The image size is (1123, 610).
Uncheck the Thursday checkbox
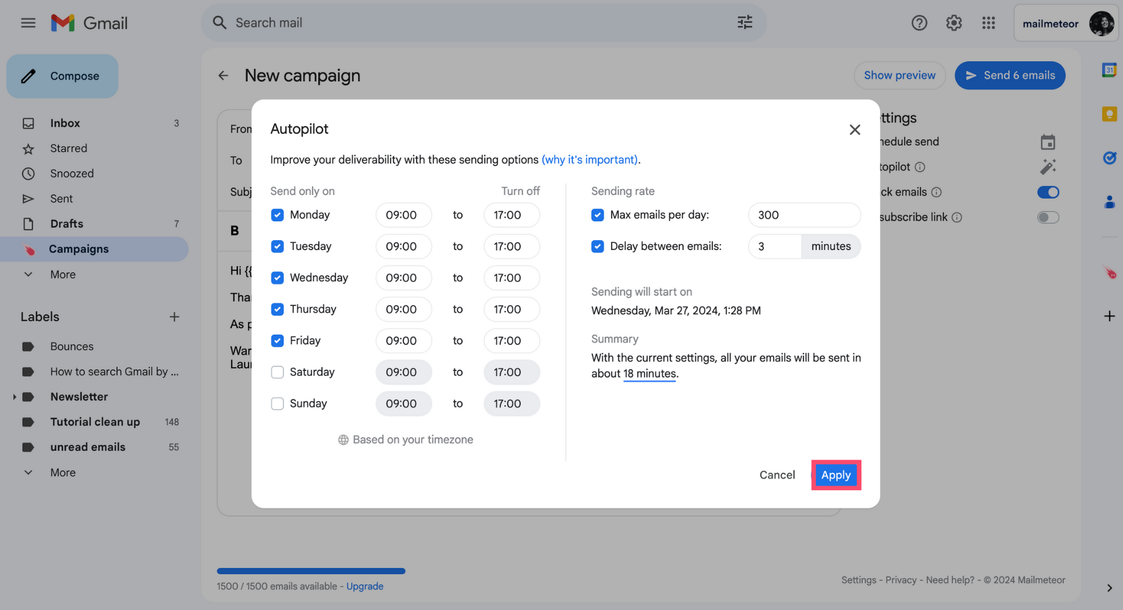pyautogui.click(x=277, y=309)
